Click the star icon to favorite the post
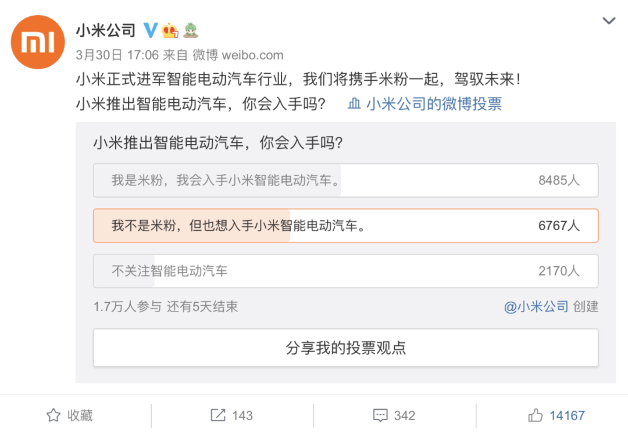The image size is (628, 433). 53,415
